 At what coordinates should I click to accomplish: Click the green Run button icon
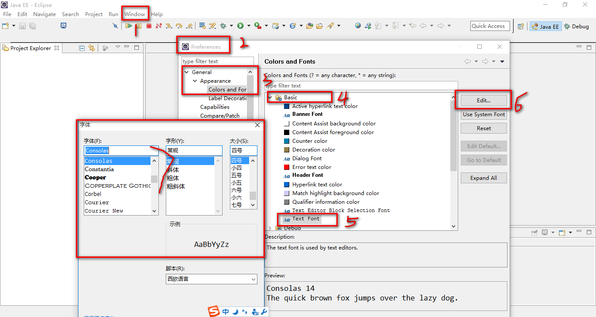pyautogui.click(x=240, y=26)
